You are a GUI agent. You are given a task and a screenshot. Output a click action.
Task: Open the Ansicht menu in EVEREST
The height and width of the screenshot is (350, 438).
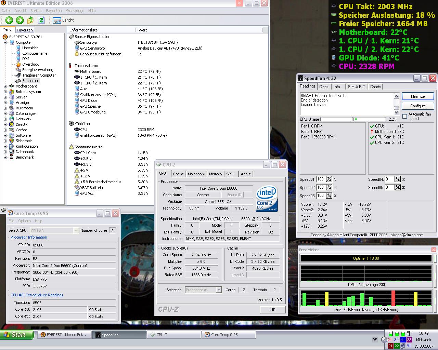[20, 11]
